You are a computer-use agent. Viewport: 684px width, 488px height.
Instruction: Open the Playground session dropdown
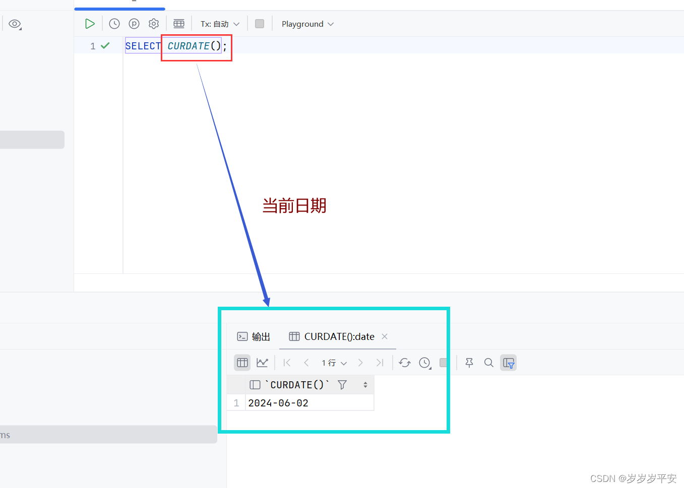(x=307, y=24)
